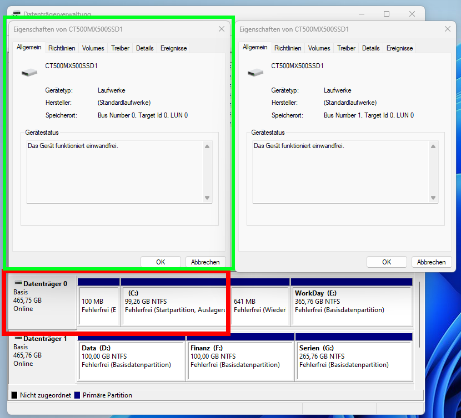This screenshot has width=461, height=418.
Task: Click 'Bus Number 0, Target Id 0, LUN 0' text
Action: click(143, 115)
